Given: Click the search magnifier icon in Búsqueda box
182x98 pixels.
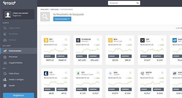Looking at the screenshot, I should tap(138, 3).
